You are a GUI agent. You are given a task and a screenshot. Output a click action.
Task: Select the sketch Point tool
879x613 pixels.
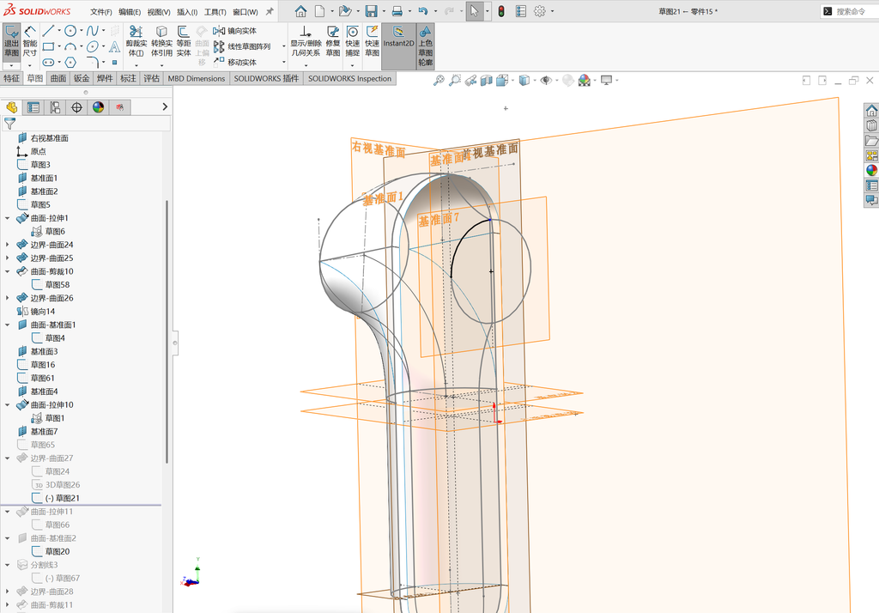click(x=114, y=63)
